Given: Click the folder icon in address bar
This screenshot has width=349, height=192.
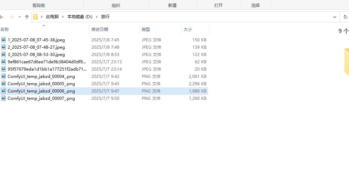Looking at the screenshot, I should [x=35, y=17].
